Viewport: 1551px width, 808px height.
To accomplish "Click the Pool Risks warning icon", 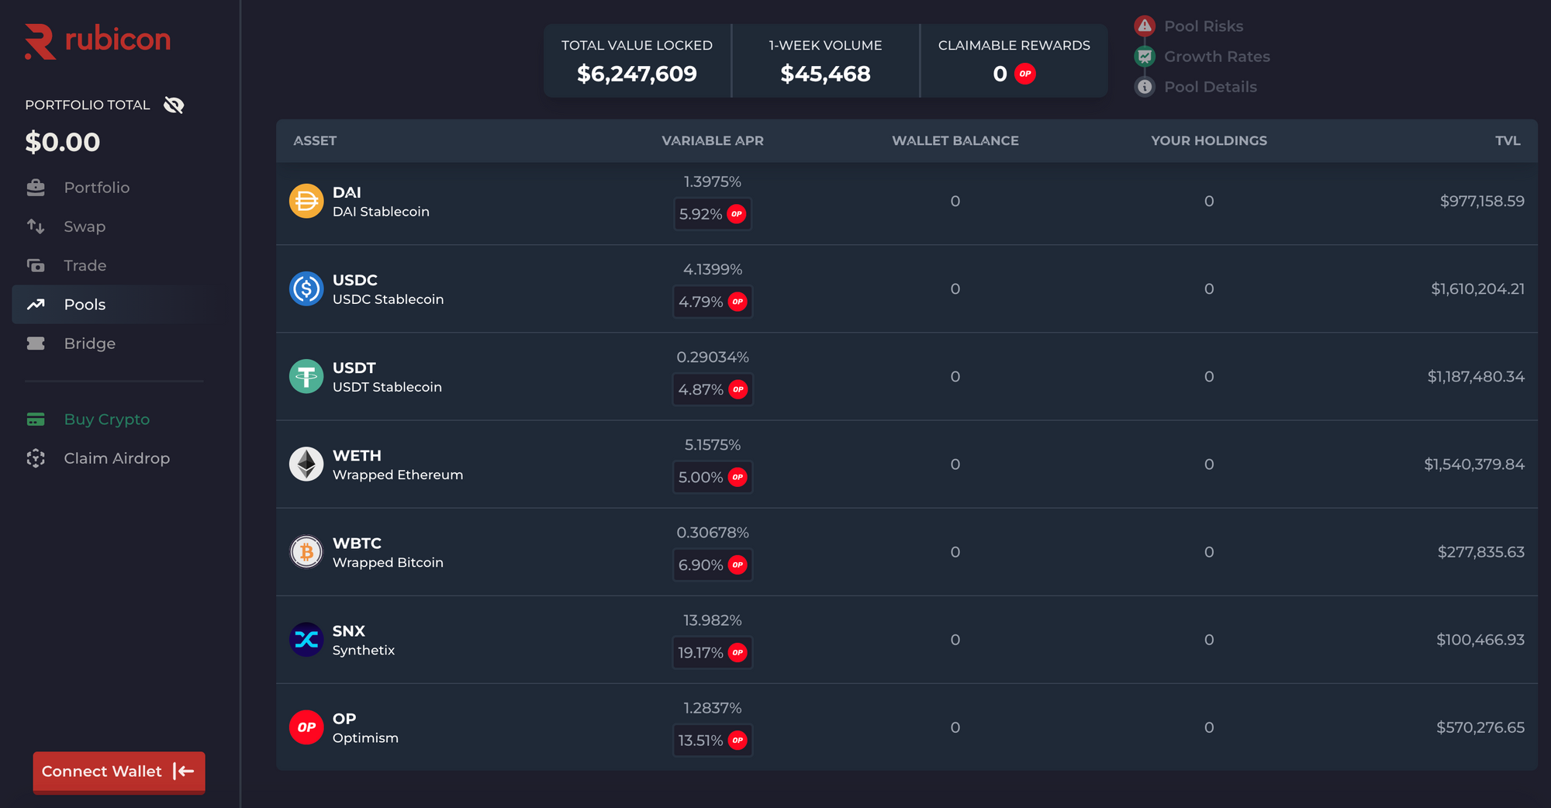I will (1145, 26).
